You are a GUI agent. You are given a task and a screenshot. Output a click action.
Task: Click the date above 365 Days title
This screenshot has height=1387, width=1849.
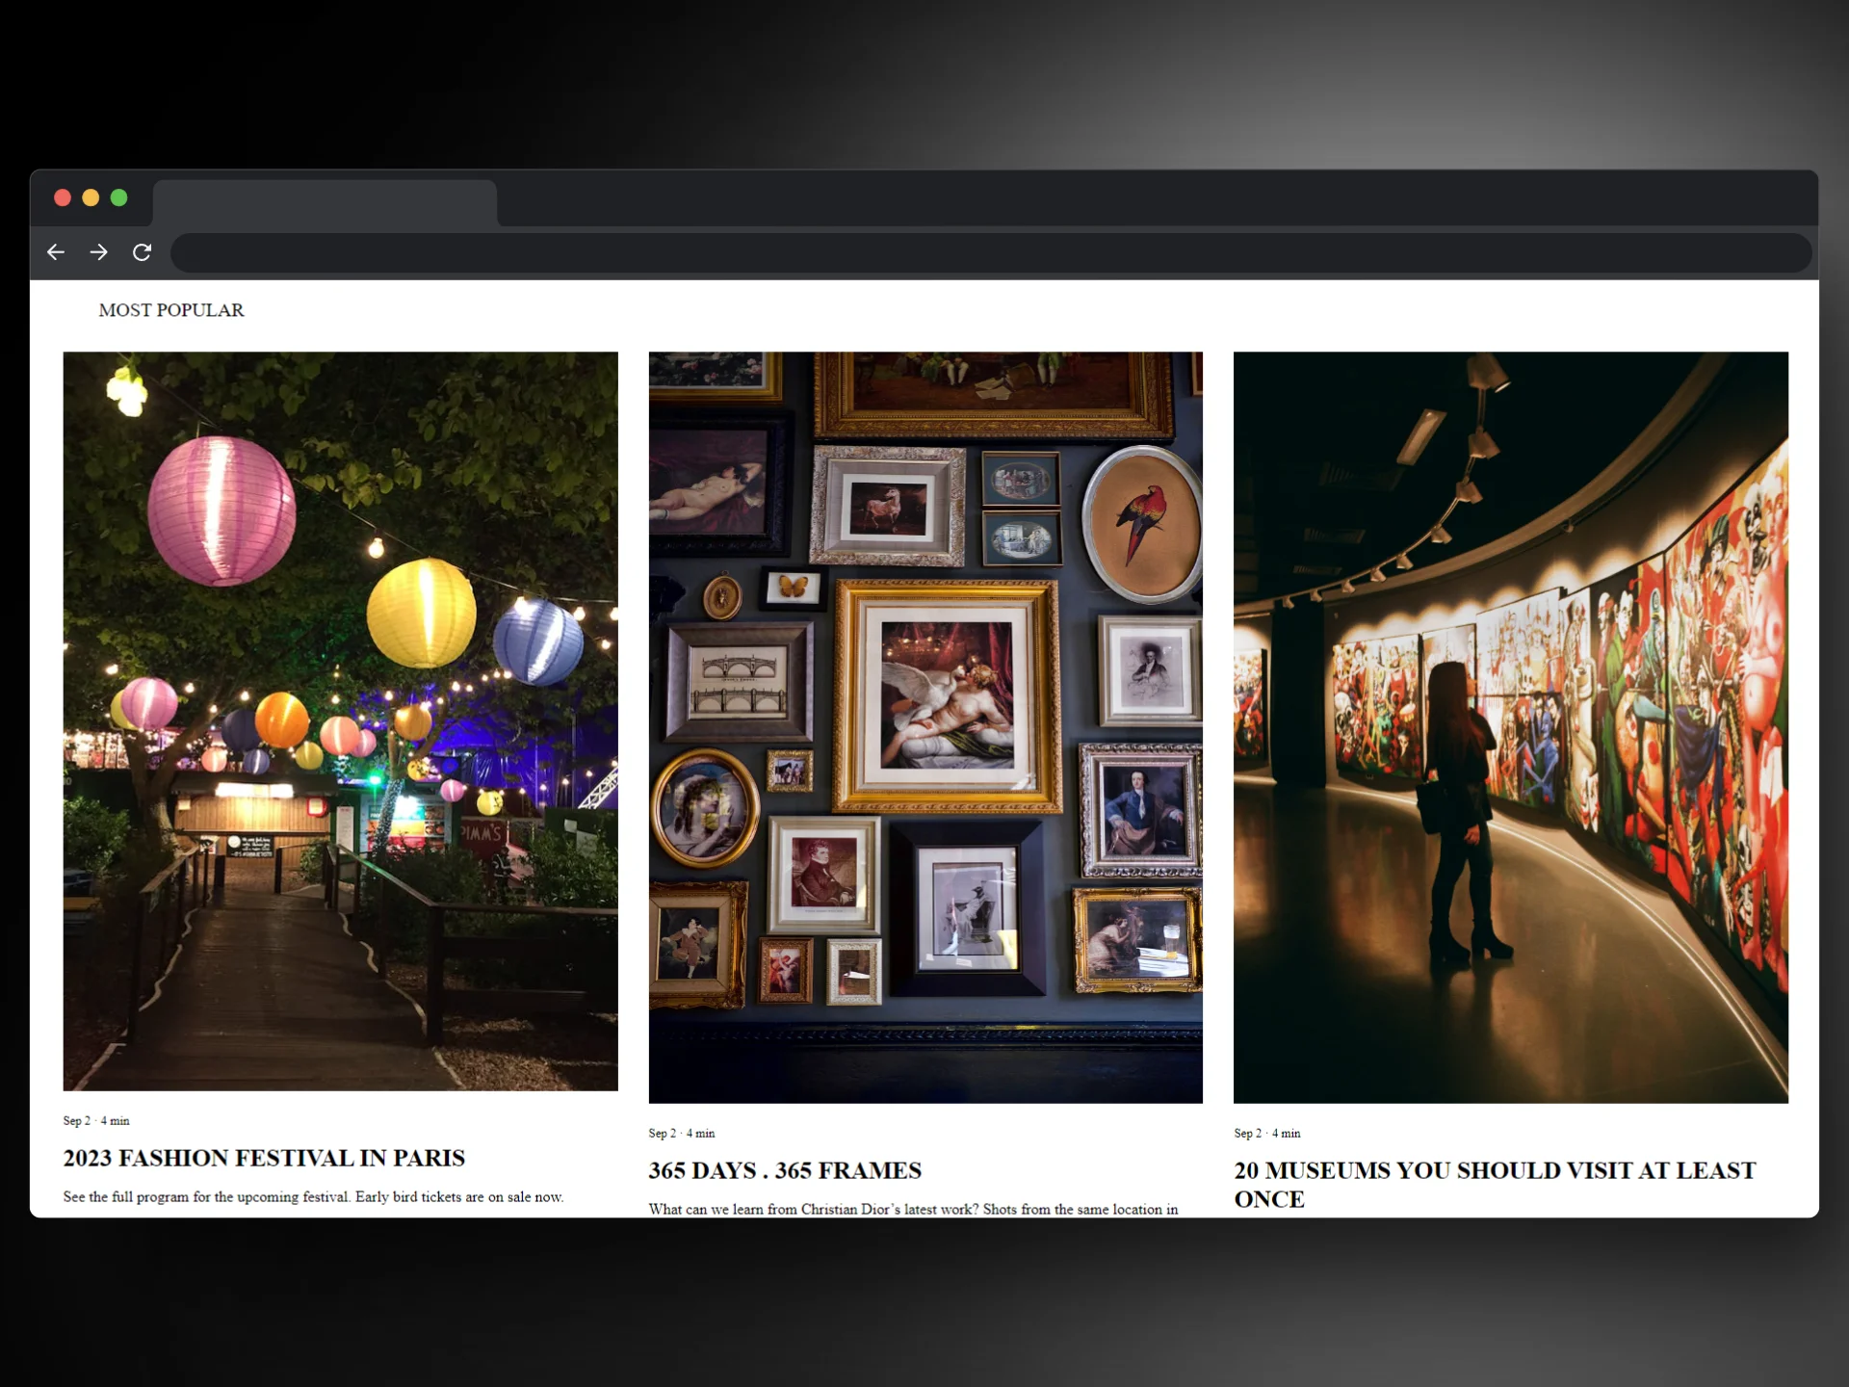tap(682, 1133)
